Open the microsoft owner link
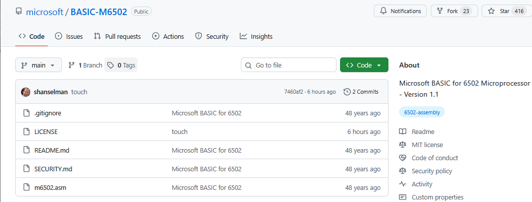This screenshot has height=202, width=532. click(45, 12)
